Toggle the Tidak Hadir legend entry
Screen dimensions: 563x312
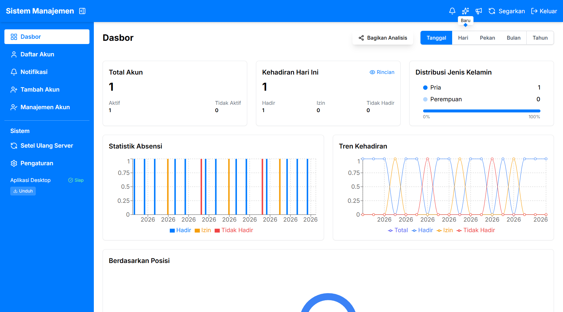coord(234,230)
